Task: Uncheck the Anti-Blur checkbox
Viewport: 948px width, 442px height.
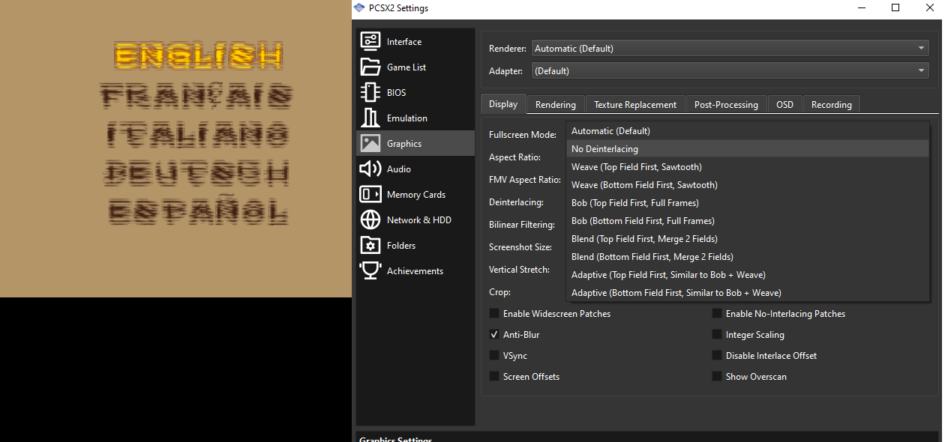Action: [x=494, y=335]
